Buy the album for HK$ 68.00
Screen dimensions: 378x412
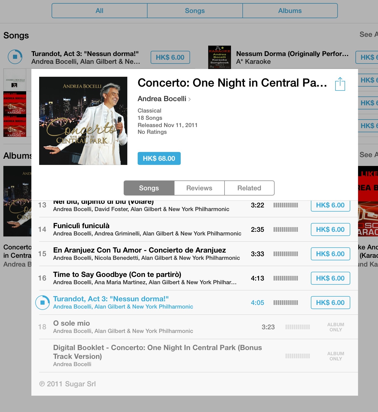click(159, 158)
